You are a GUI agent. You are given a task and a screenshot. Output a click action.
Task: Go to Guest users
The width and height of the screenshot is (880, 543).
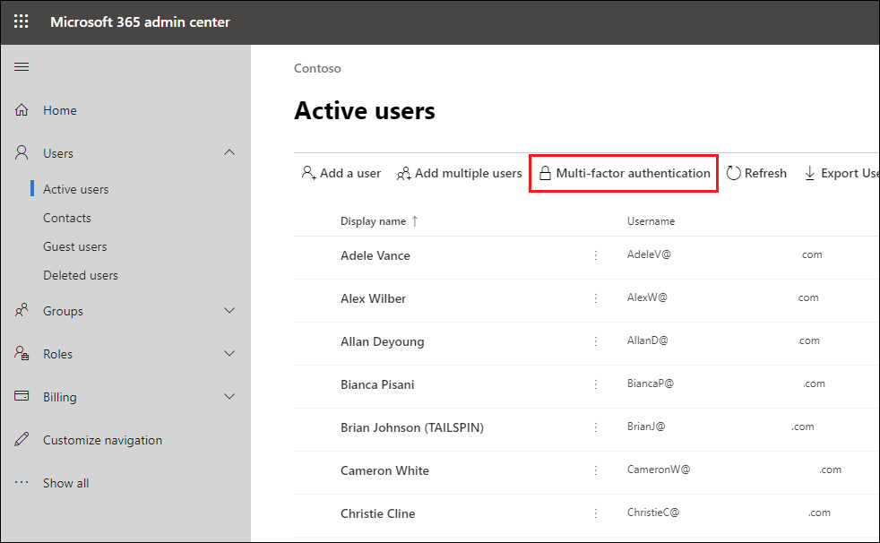(x=74, y=246)
